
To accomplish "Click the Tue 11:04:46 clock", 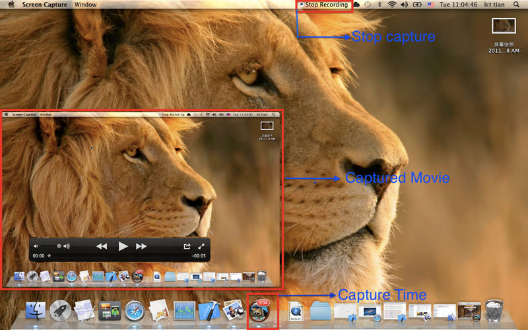I will pyautogui.click(x=458, y=5).
